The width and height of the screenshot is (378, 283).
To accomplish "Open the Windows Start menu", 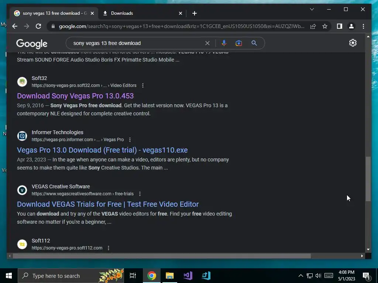I will pyautogui.click(x=9, y=276).
